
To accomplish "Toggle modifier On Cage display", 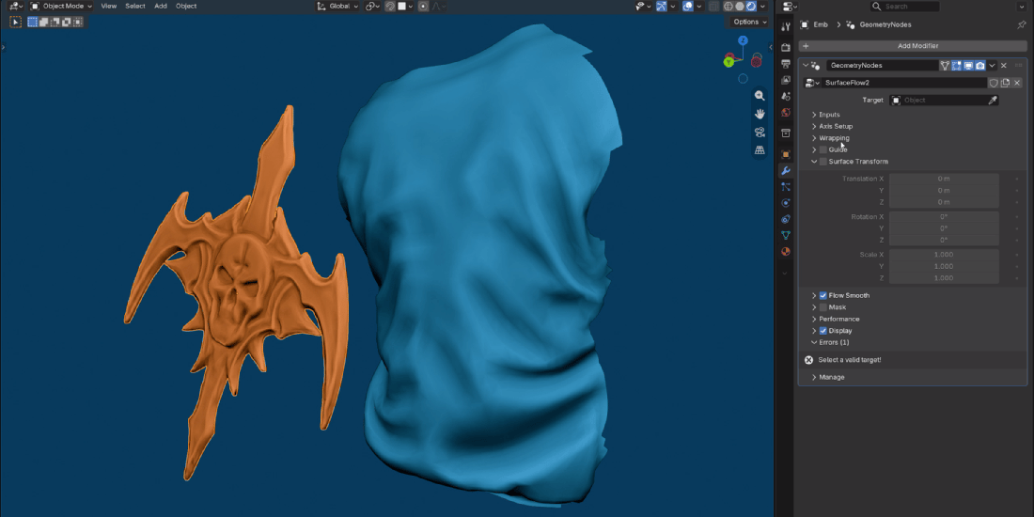I will pyautogui.click(x=945, y=65).
